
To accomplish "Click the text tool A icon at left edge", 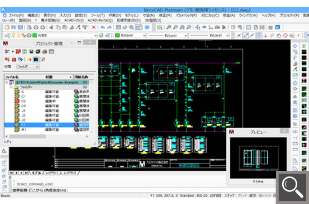I will point(4,151).
